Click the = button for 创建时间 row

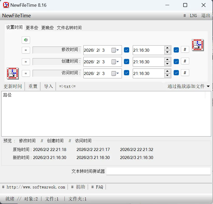pyautogui.click(x=26, y=62)
